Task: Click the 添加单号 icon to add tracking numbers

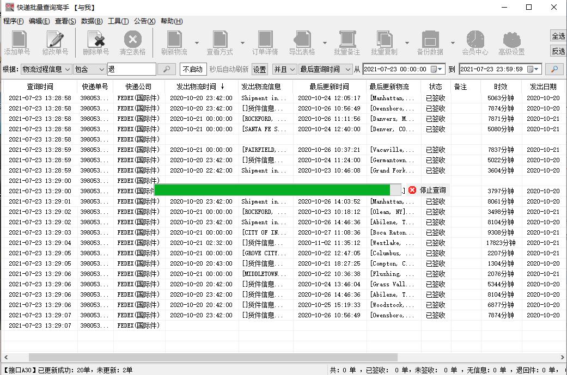Action: click(x=17, y=41)
